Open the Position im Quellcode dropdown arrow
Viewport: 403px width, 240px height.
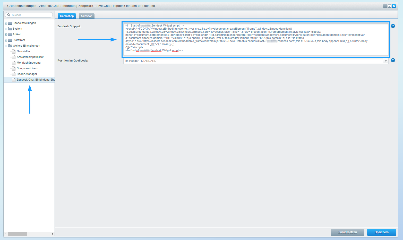[x=385, y=61]
